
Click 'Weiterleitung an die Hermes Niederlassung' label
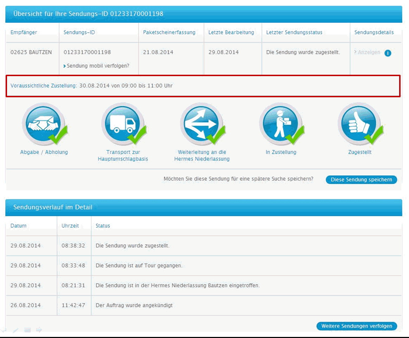202,155
